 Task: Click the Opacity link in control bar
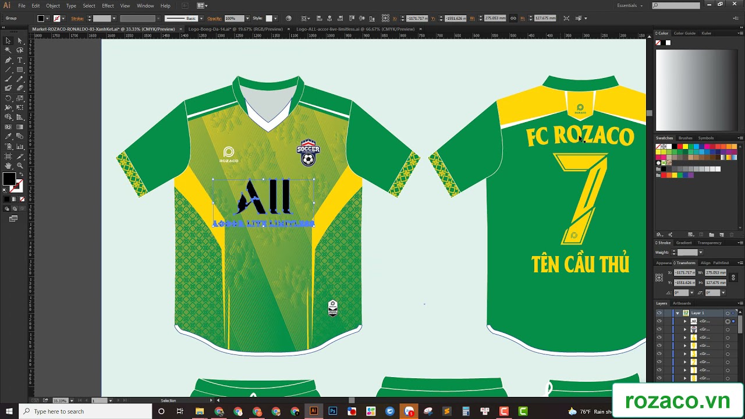[x=215, y=18]
